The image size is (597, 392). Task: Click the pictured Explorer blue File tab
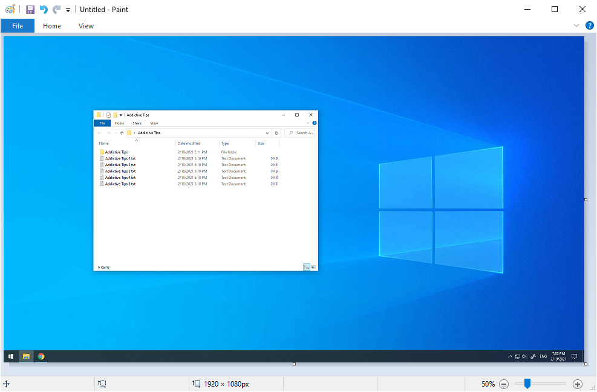coord(102,123)
